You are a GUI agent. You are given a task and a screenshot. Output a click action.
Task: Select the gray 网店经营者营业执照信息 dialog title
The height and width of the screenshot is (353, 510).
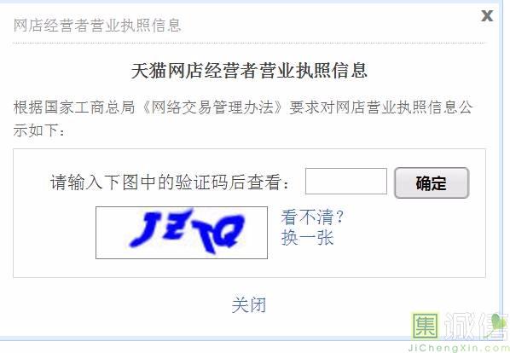(97, 26)
